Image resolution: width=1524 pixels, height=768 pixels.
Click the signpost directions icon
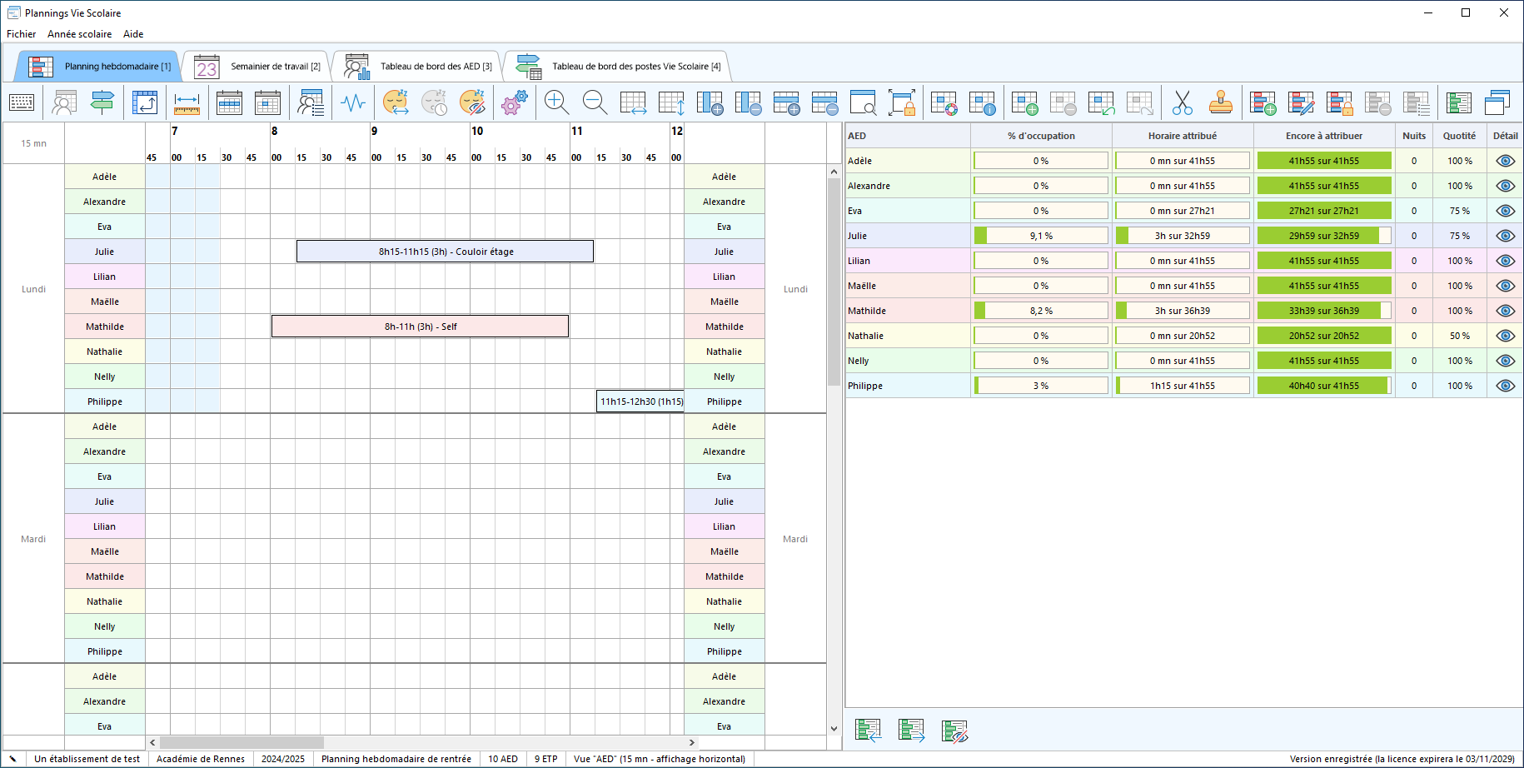click(102, 102)
